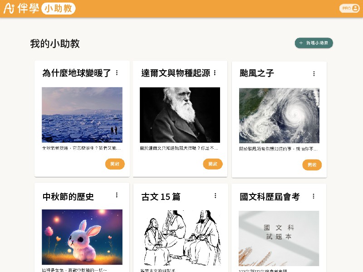
Task: Open three-dot menu on 颱風之子 card
Action: [314, 73]
